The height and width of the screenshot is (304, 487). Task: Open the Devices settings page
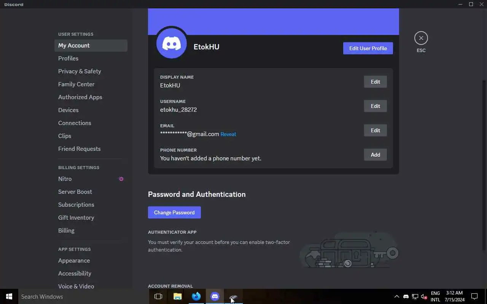[91, 110]
